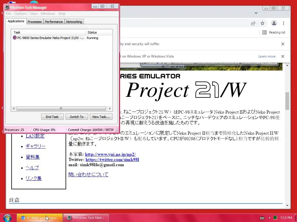Open the 問い合わせについて link
Image resolution: width=297 pixels, height=222 pixels.
click(88, 174)
